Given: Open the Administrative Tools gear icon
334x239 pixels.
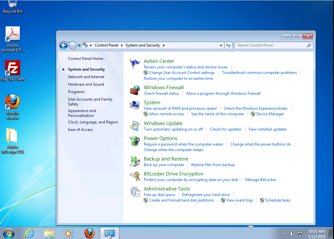Looking at the screenshot, I should click(x=135, y=191).
